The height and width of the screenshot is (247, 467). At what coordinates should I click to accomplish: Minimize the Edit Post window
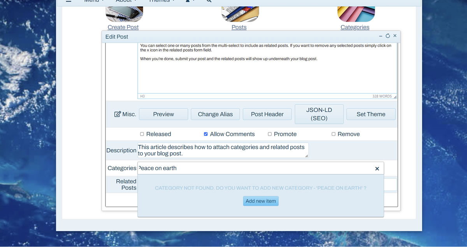pyautogui.click(x=381, y=36)
